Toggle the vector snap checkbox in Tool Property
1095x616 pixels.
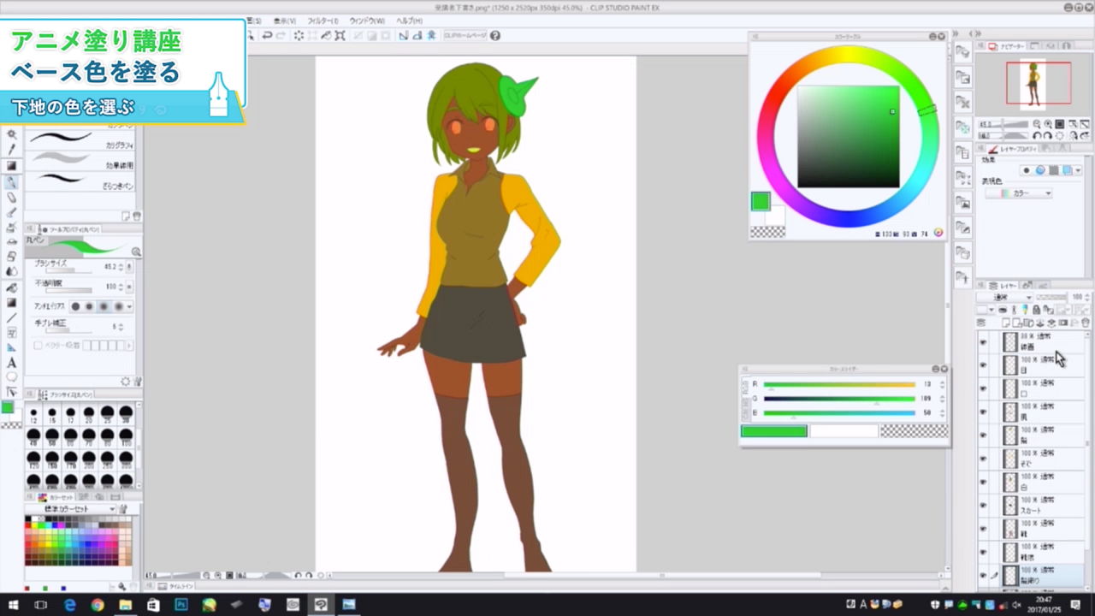(38, 346)
